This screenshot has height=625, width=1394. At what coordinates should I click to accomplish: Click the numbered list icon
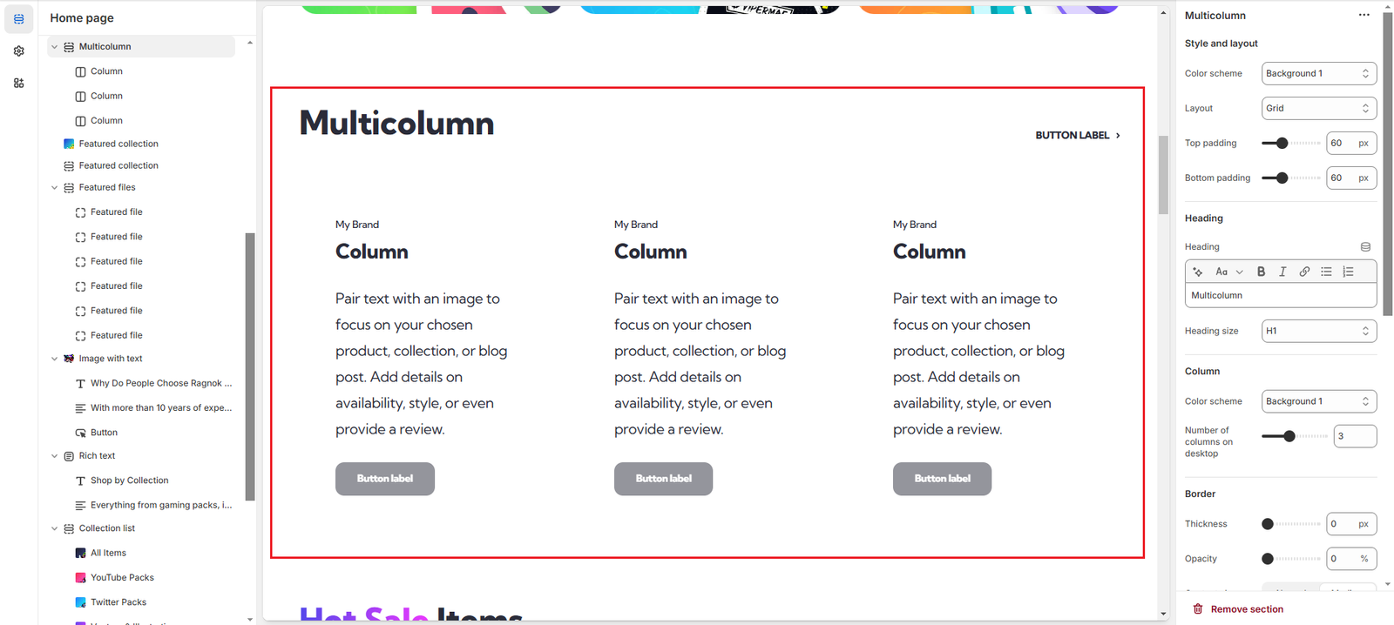tap(1348, 272)
